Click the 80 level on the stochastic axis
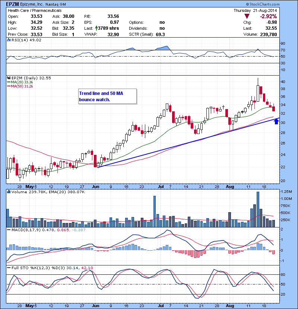Viewport: 298px width, 309px height. 283,274
